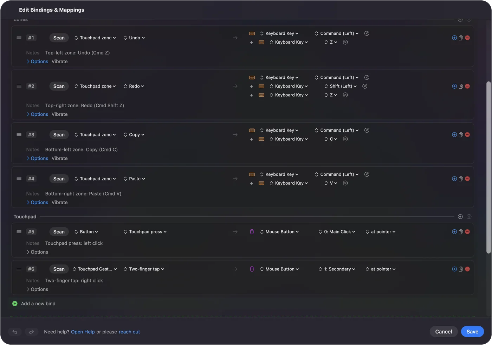The image size is (492, 345).
Task: Remove the Touchpad group
Action: tap(469, 217)
